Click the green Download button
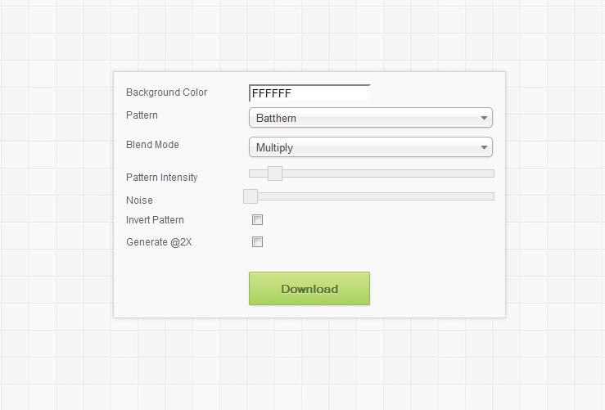 (x=309, y=289)
